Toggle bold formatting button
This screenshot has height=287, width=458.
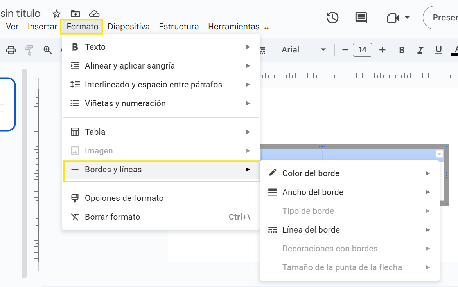pyautogui.click(x=402, y=50)
